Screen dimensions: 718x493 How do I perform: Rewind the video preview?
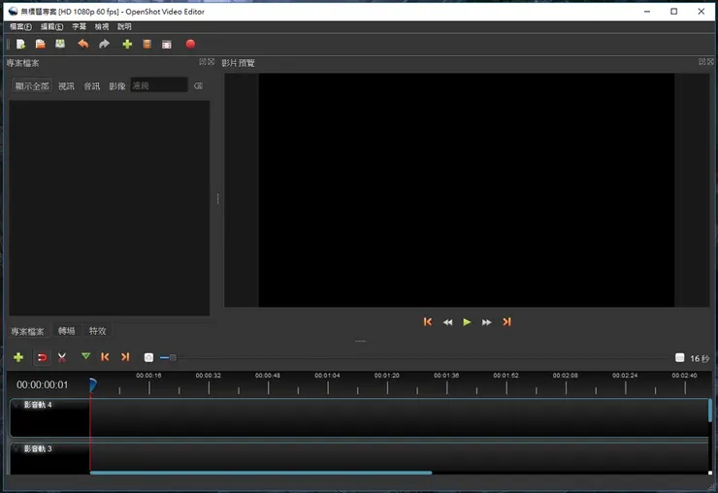448,322
